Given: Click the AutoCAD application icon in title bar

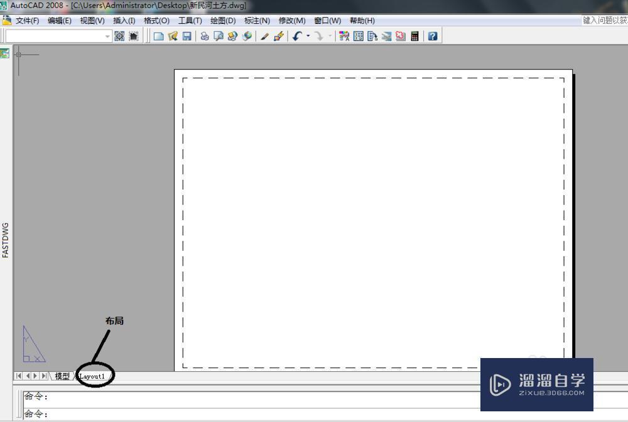Looking at the screenshot, I should click(4, 6).
